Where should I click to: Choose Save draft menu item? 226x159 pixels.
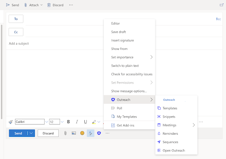pos(129,32)
